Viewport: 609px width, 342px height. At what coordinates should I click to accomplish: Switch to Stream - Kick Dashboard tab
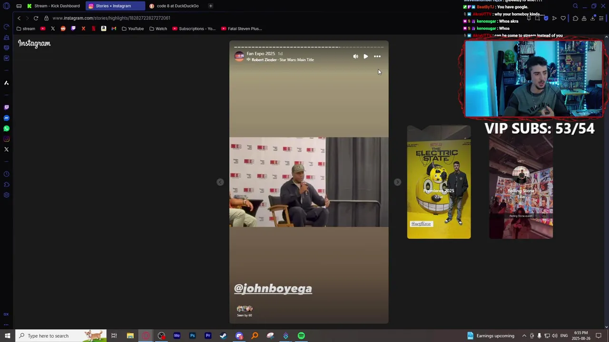(x=54, y=6)
